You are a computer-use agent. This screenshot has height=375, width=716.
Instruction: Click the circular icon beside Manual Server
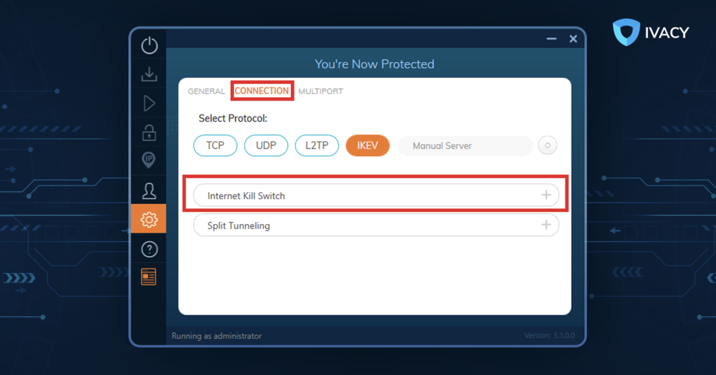tap(547, 145)
